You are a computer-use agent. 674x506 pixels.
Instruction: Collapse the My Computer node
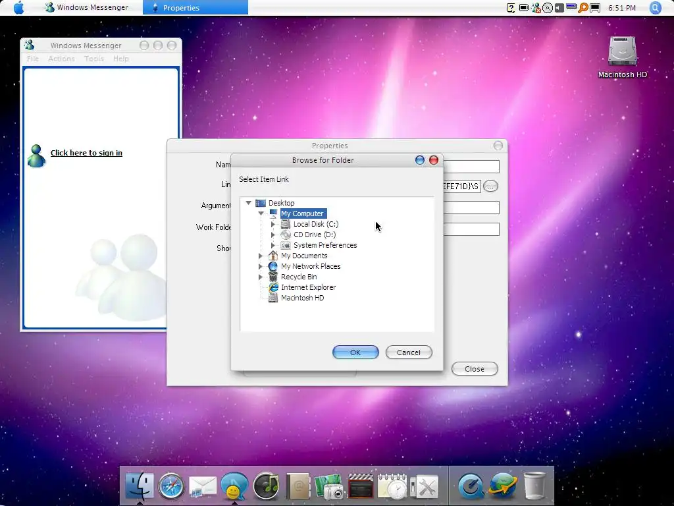(x=261, y=213)
